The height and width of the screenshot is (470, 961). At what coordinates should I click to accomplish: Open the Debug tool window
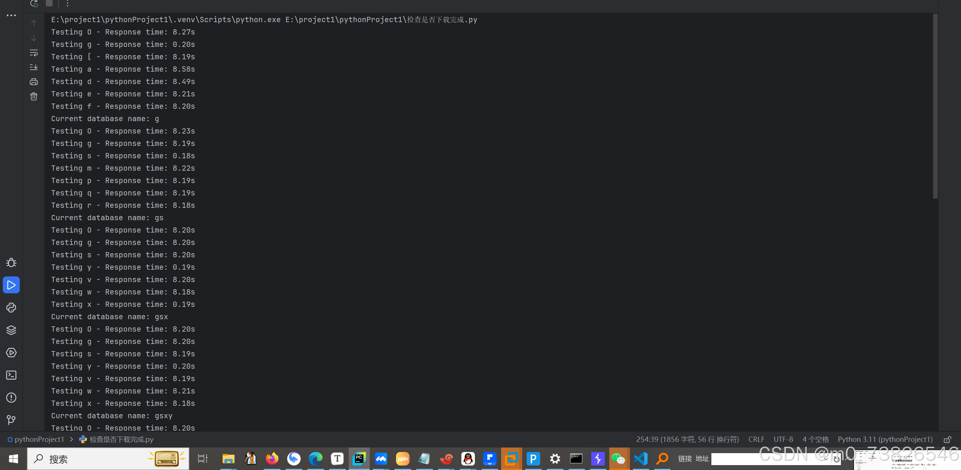pyautogui.click(x=11, y=263)
